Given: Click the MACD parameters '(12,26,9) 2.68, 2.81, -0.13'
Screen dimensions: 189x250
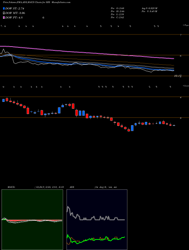Looking at the screenshot, I should point(49,187).
